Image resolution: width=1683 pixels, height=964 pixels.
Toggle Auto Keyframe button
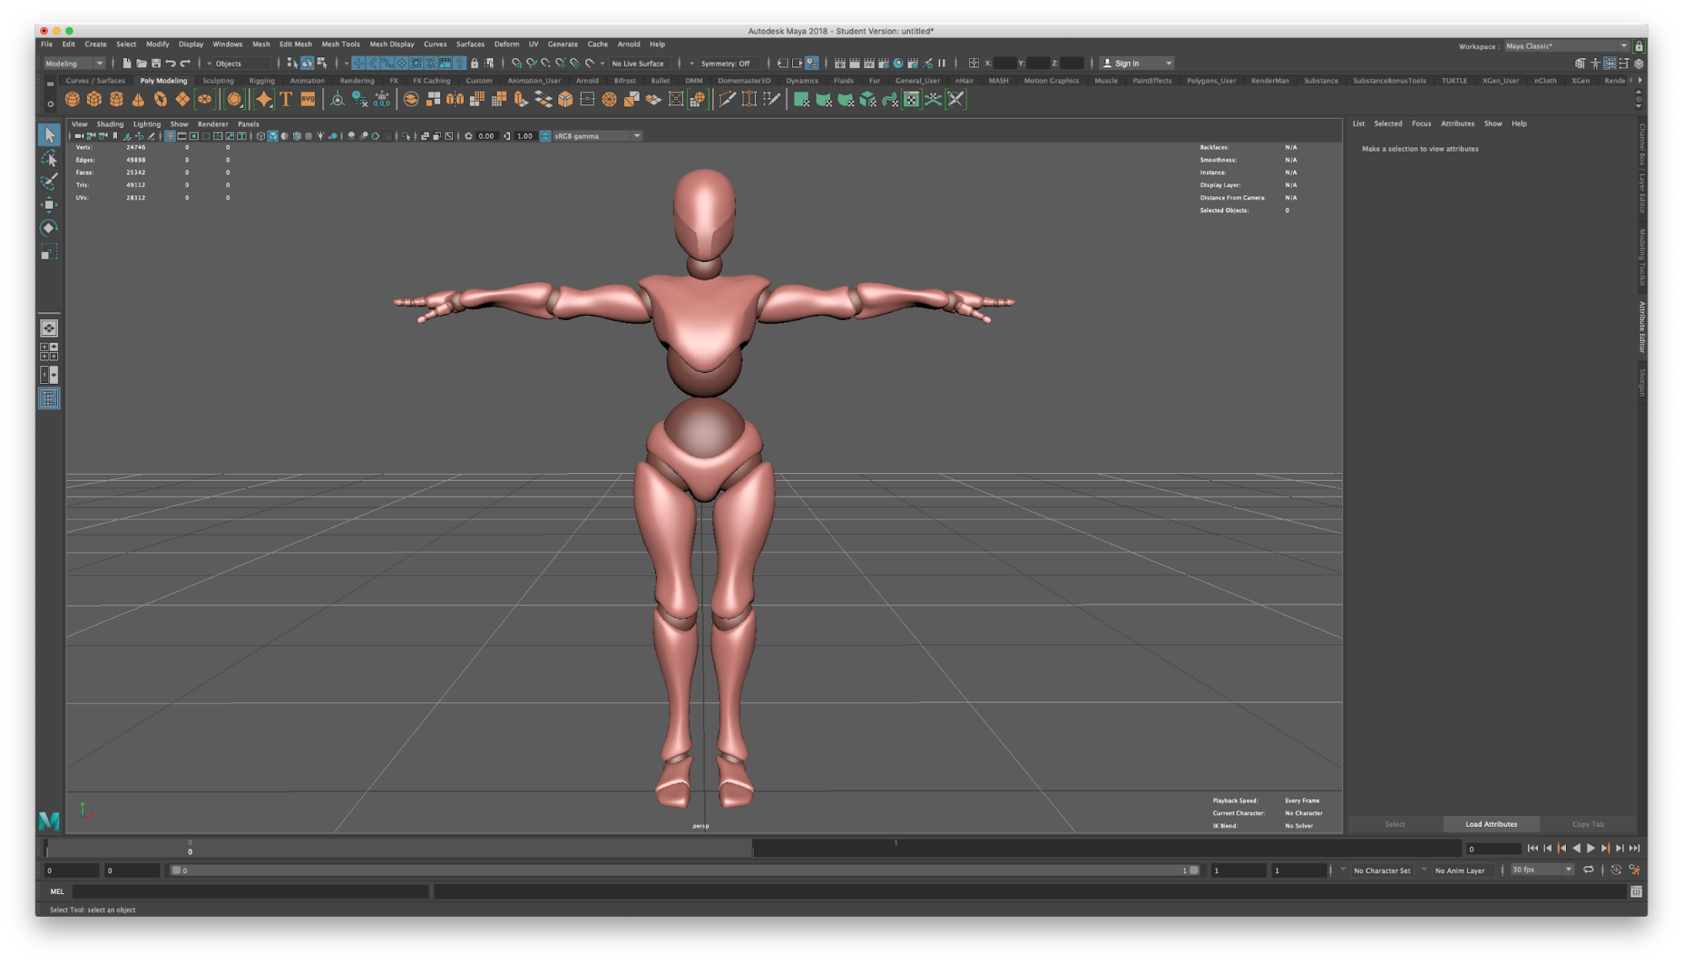point(1616,870)
